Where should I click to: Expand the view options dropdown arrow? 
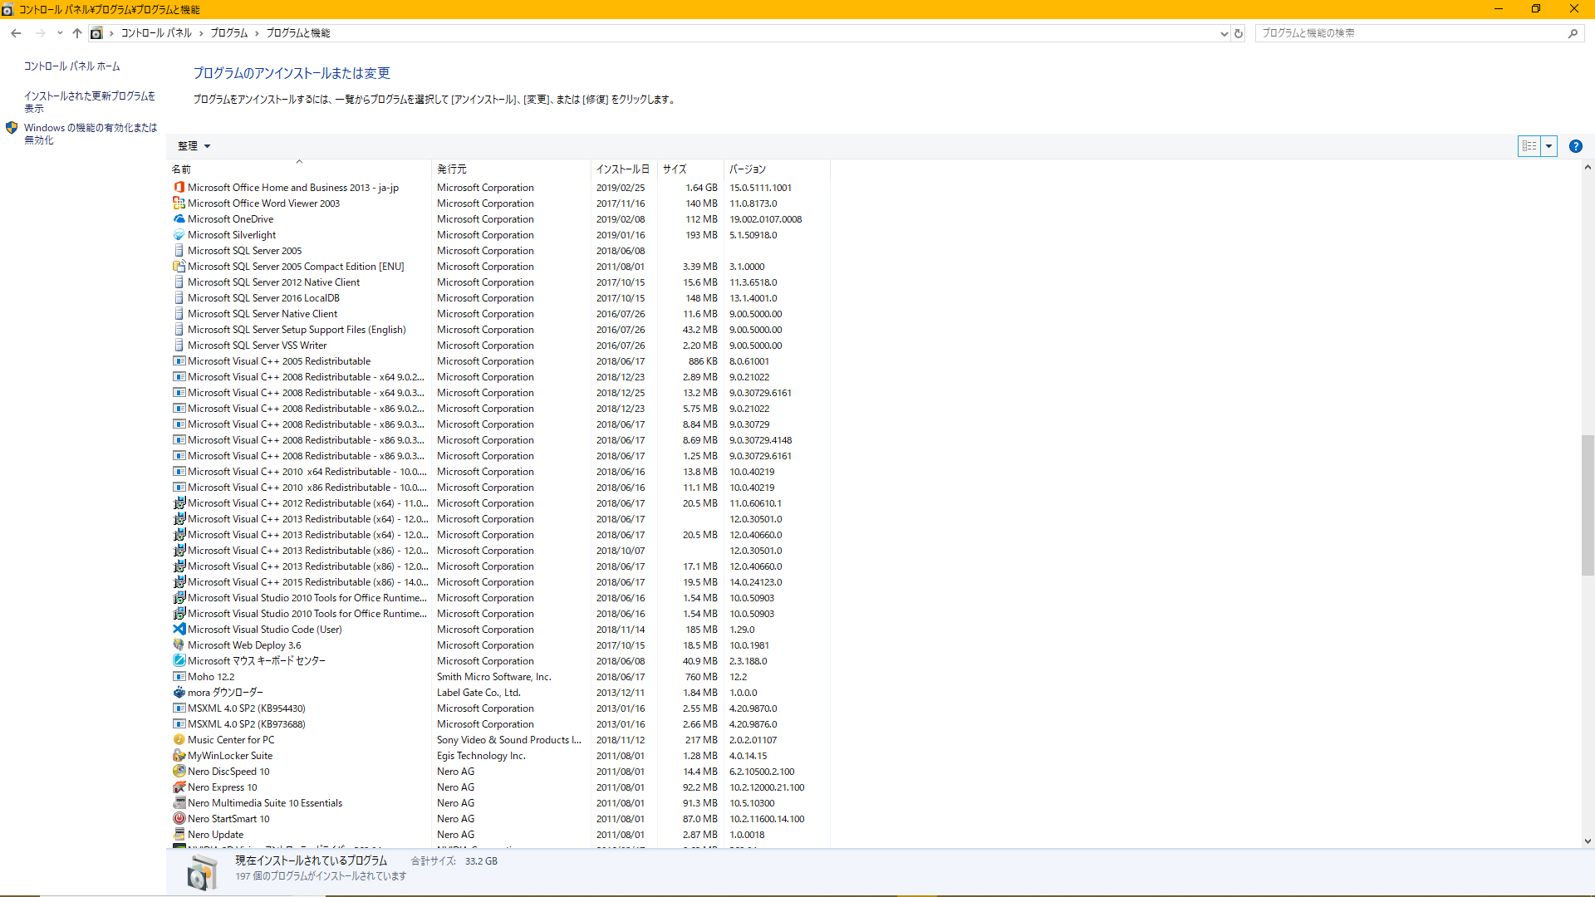tap(1548, 146)
